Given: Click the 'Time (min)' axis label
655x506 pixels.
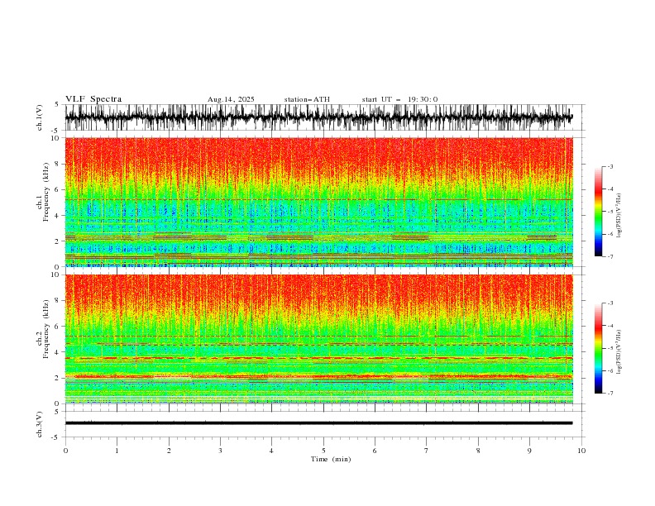Looking at the screenshot, I should click(x=331, y=459).
